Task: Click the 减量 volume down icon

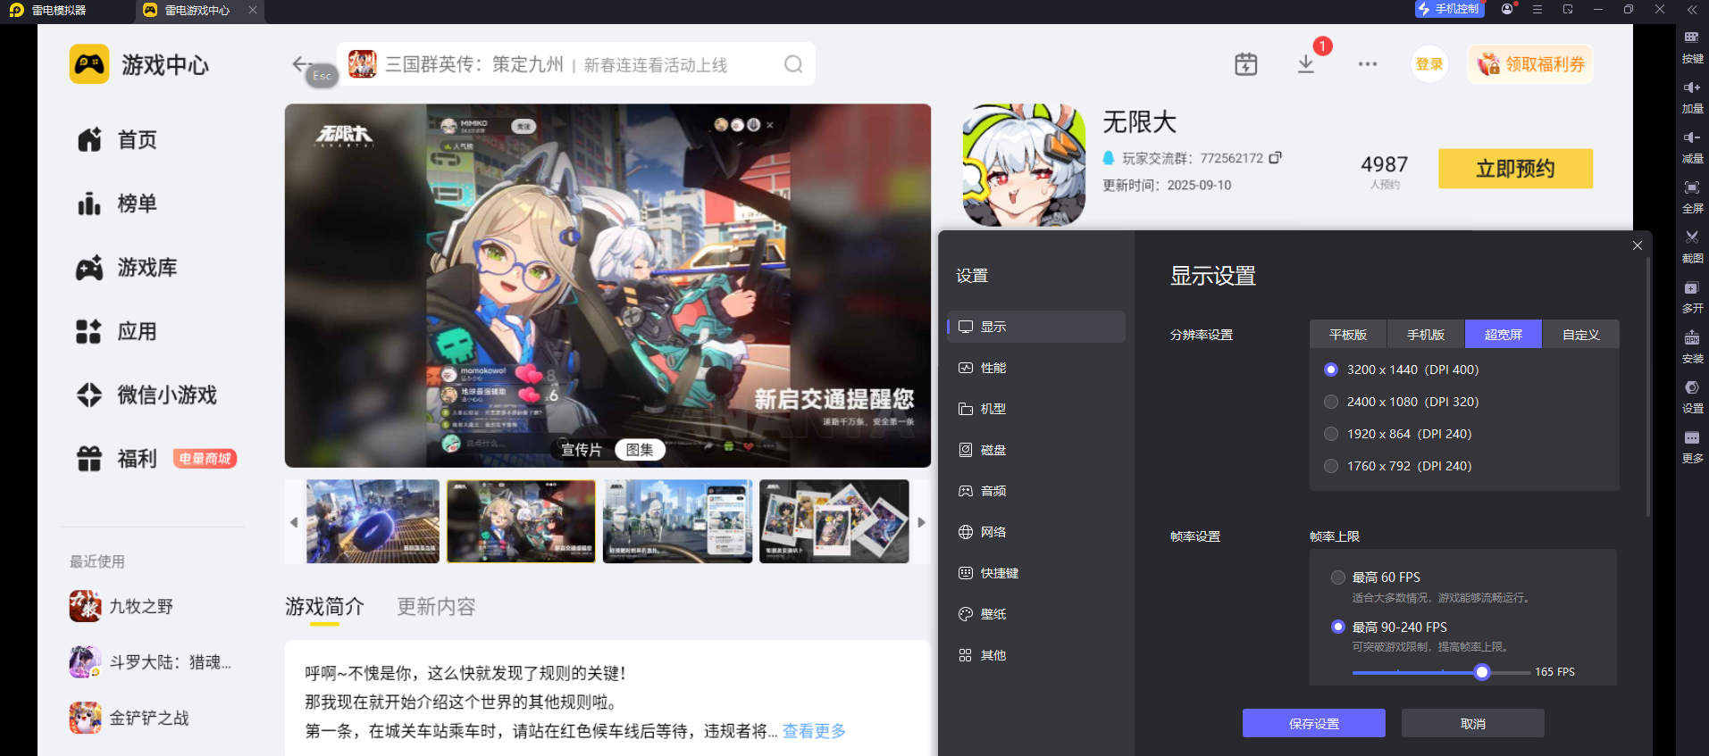Action: (x=1692, y=146)
